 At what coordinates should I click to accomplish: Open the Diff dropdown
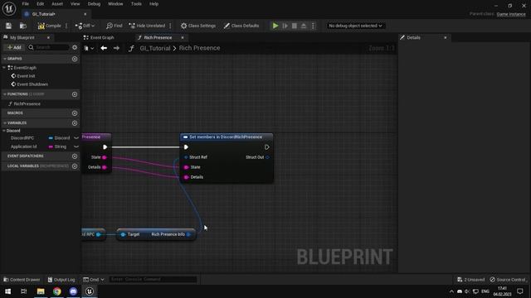click(x=85, y=26)
